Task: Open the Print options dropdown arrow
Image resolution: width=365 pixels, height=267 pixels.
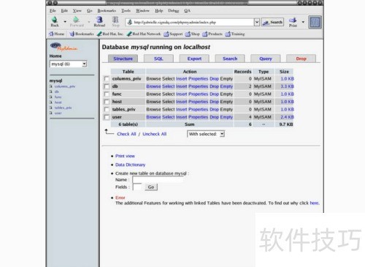Action: click(303, 22)
